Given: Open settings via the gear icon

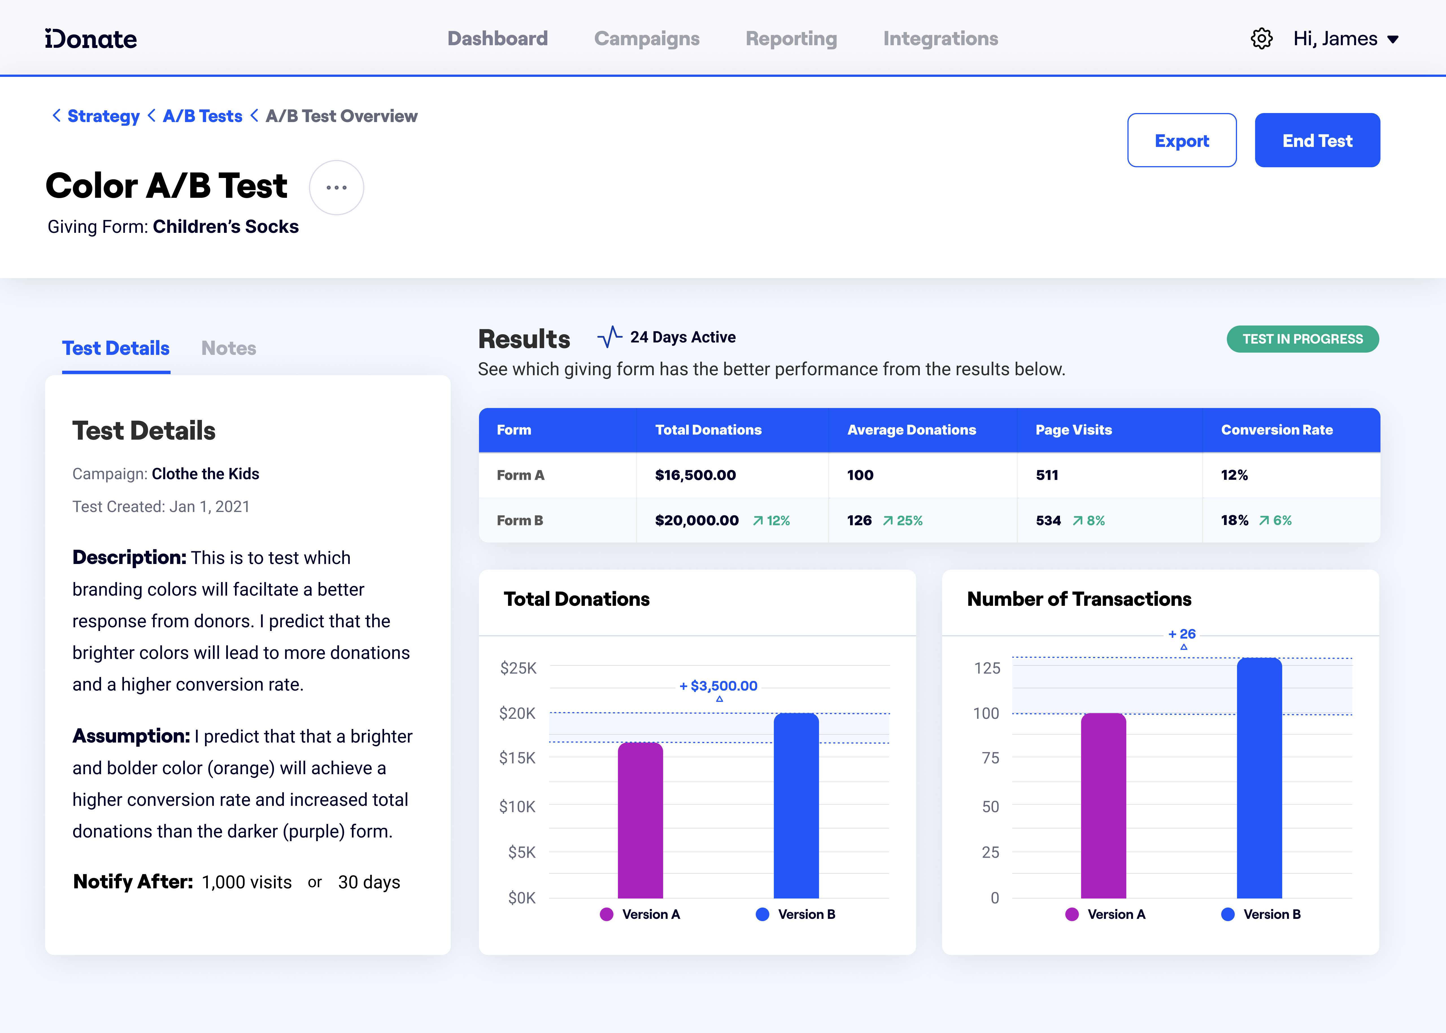Looking at the screenshot, I should click(1261, 39).
